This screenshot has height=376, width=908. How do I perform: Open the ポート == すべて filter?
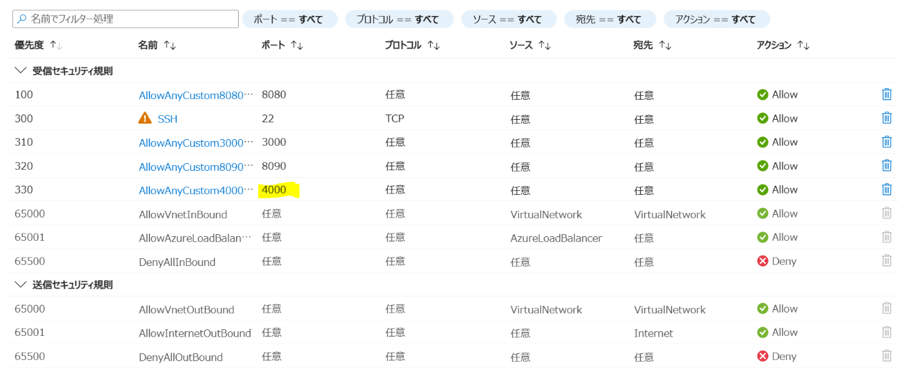(290, 19)
